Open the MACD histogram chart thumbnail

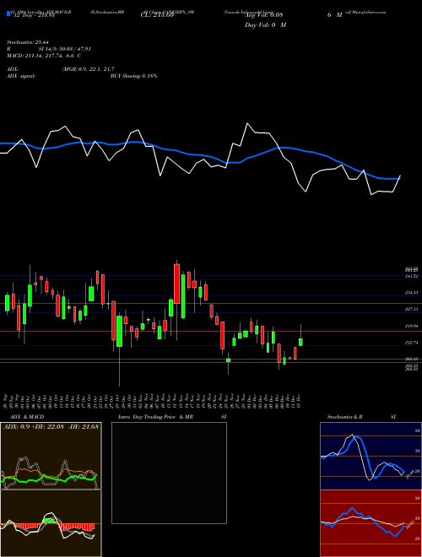[x=51, y=523]
